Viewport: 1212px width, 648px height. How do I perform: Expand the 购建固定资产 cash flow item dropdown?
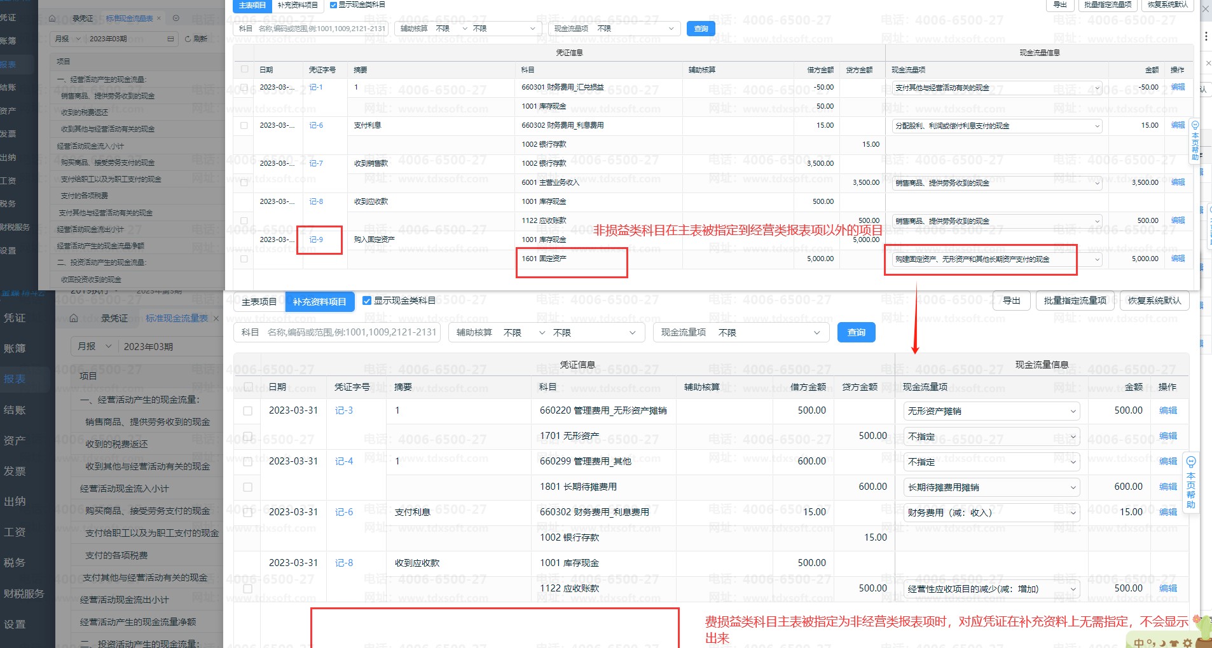(1097, 259)
